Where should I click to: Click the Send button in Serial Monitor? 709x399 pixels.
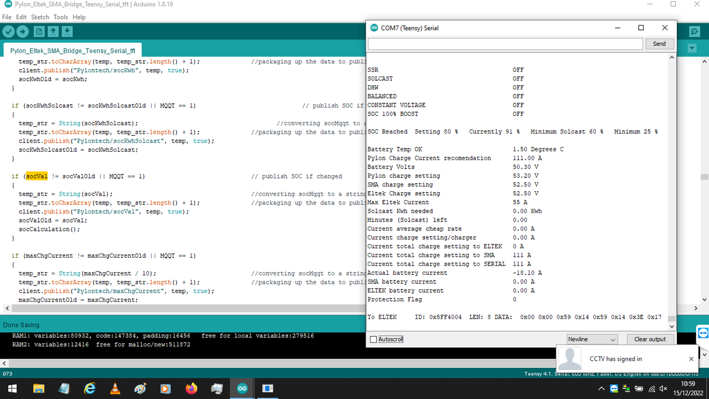point(659,44)
